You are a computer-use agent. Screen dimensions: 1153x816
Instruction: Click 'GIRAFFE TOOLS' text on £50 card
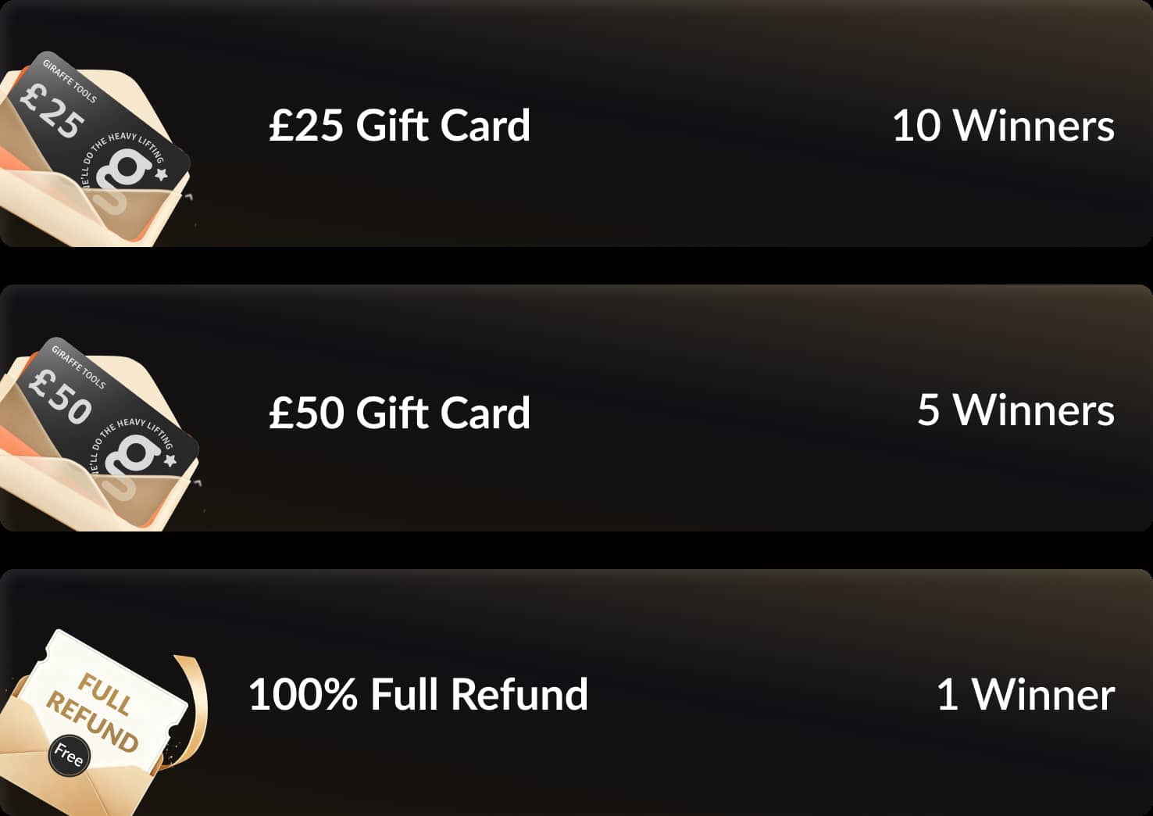(x=78, y=367)
